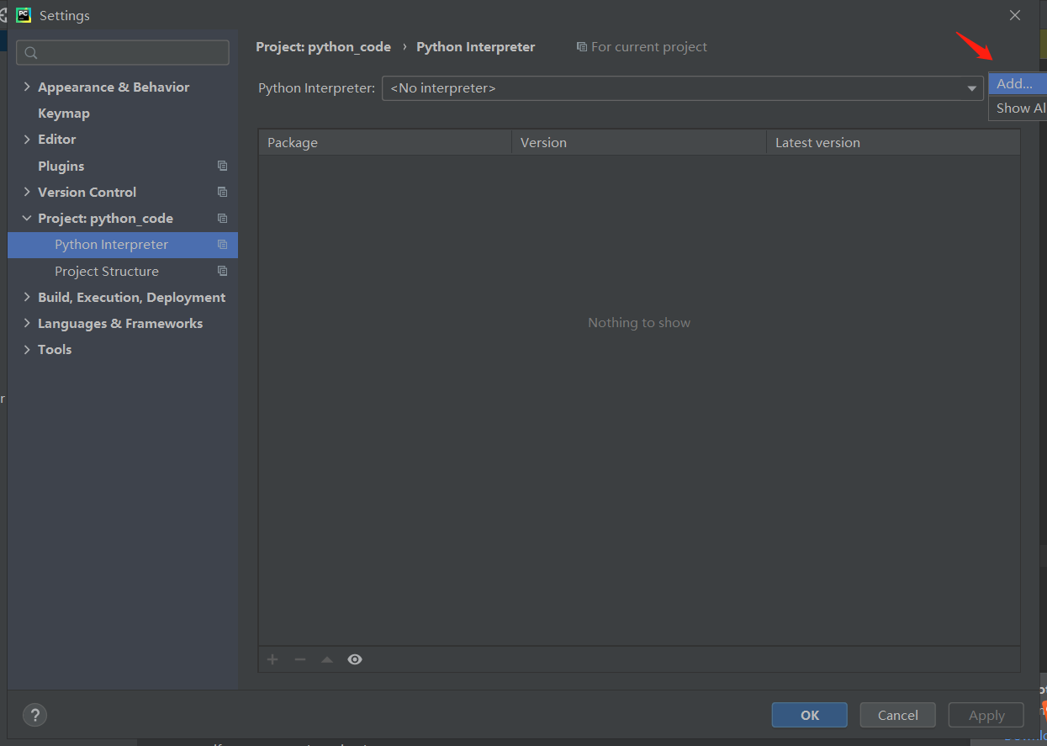The width and height of the screenshot is (1047, 746).
Task: Click the project-level icon beside Project: python_code
Action: (222, 218)
